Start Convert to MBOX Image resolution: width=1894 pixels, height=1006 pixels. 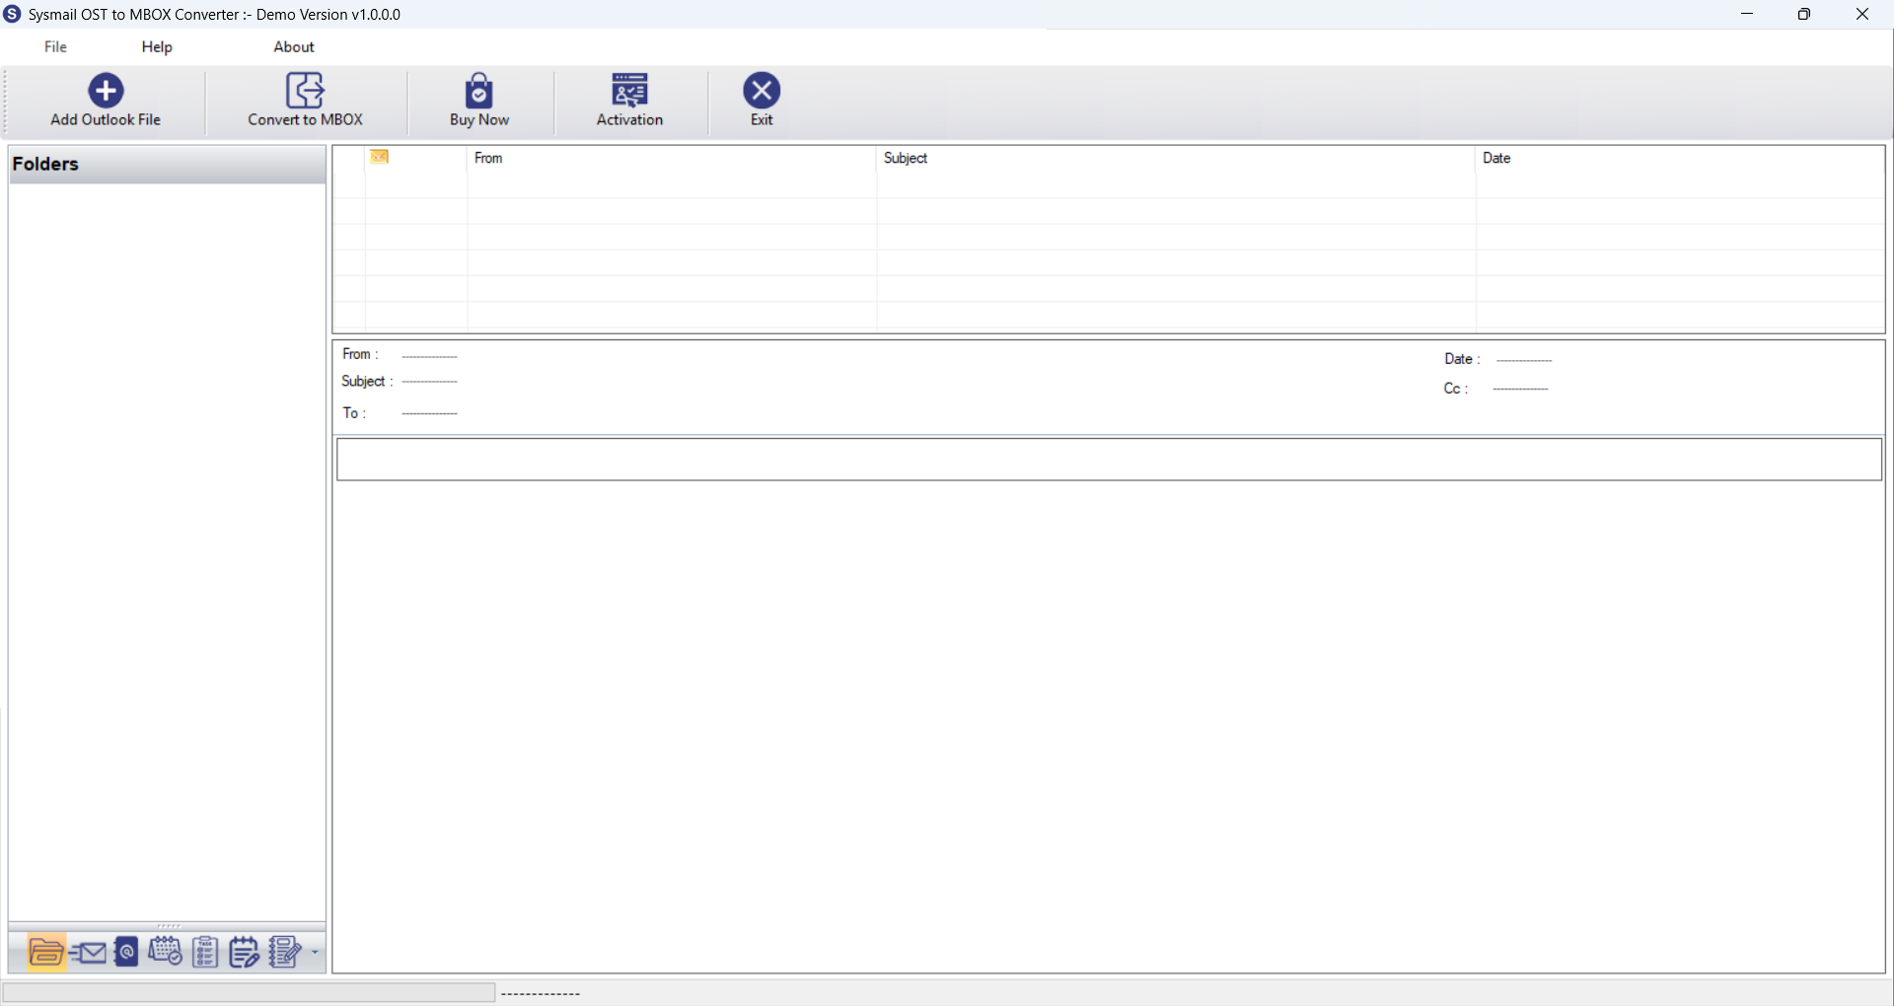pyautogui.click(x=305, y=101)
